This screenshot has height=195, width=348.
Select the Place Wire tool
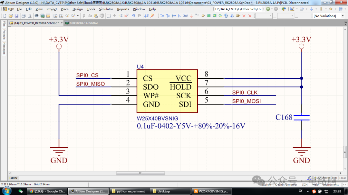[162, 16]
